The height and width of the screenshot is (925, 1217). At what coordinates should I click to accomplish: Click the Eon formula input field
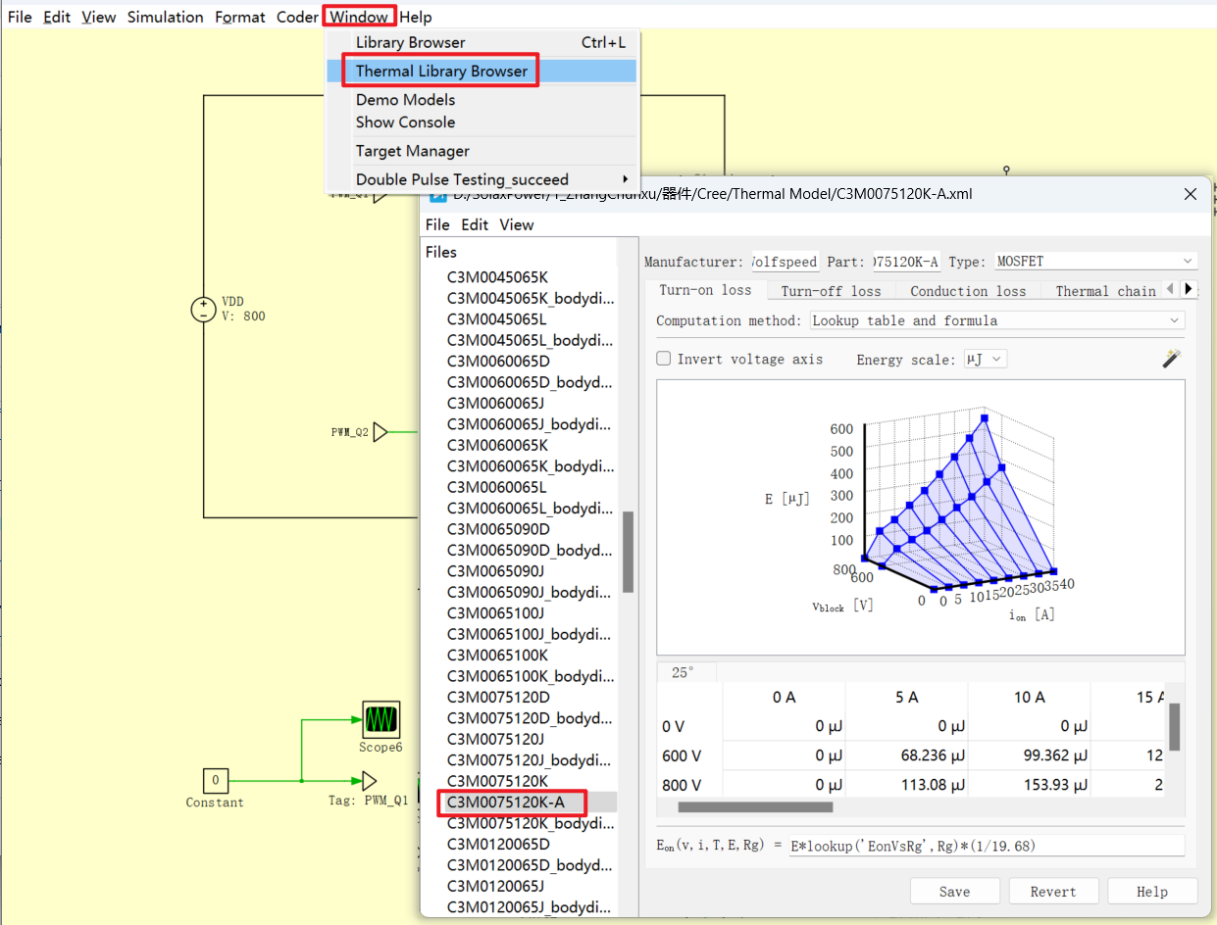tap(986, 846)
